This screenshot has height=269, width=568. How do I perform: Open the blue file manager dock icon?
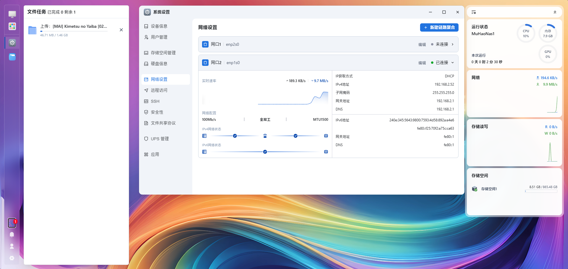[x=12, y=57]
